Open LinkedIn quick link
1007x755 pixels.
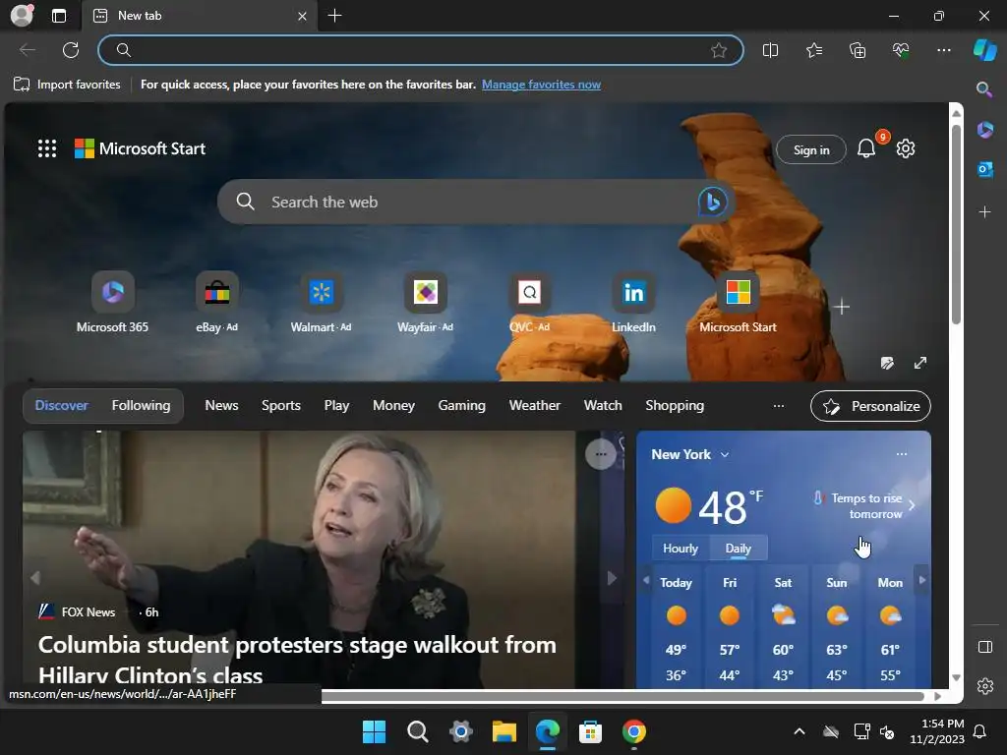[x=634, y=303]
